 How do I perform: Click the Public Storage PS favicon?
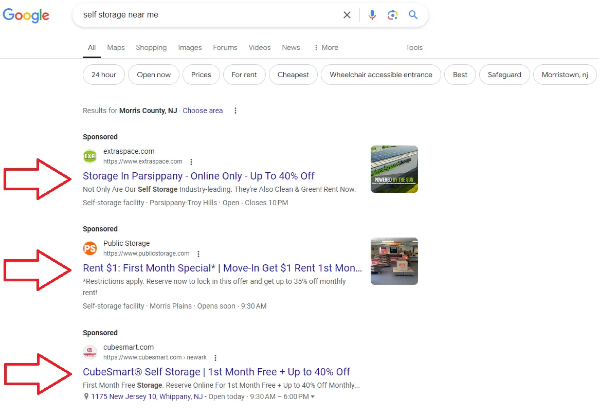point(90,249)
